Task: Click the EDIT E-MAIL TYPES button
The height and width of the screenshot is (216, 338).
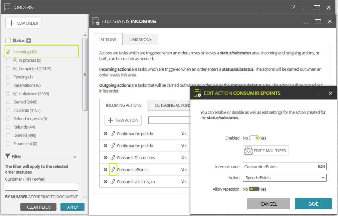Action: click(x=266, y=151)
